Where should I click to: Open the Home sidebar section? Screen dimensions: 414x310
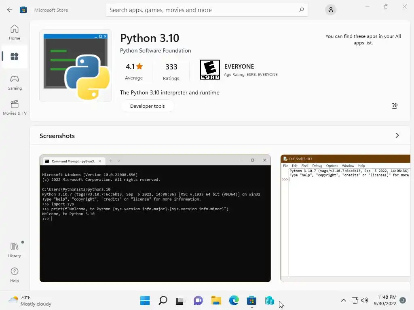click(x=15, y=32)
